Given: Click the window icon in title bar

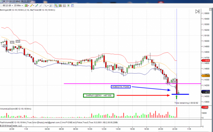Looking at the screenshot, I should click(1, 1).
